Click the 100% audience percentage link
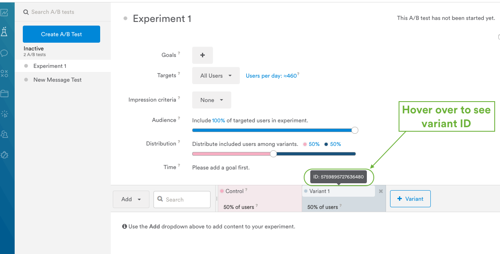 [219, 120]
